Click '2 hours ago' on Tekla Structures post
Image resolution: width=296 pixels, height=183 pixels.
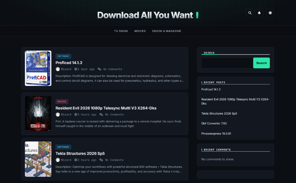[87, 160]
